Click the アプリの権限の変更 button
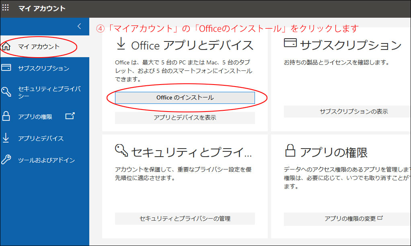 pos(347,219)
